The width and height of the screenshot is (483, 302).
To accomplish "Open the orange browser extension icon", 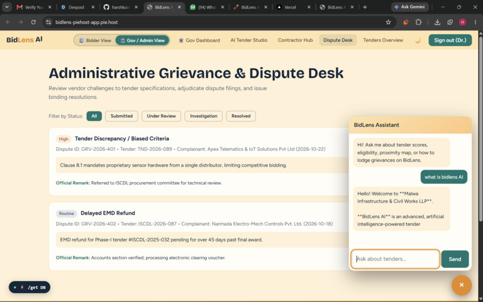I will 406,22.
